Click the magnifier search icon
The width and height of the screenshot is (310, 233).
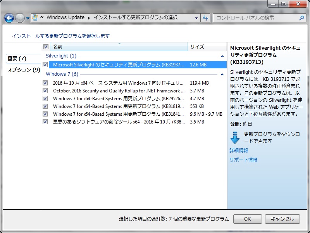pyautogui.click(x=301, y=18)
